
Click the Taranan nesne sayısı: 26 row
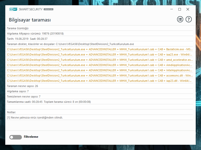(x=99, y=86)
